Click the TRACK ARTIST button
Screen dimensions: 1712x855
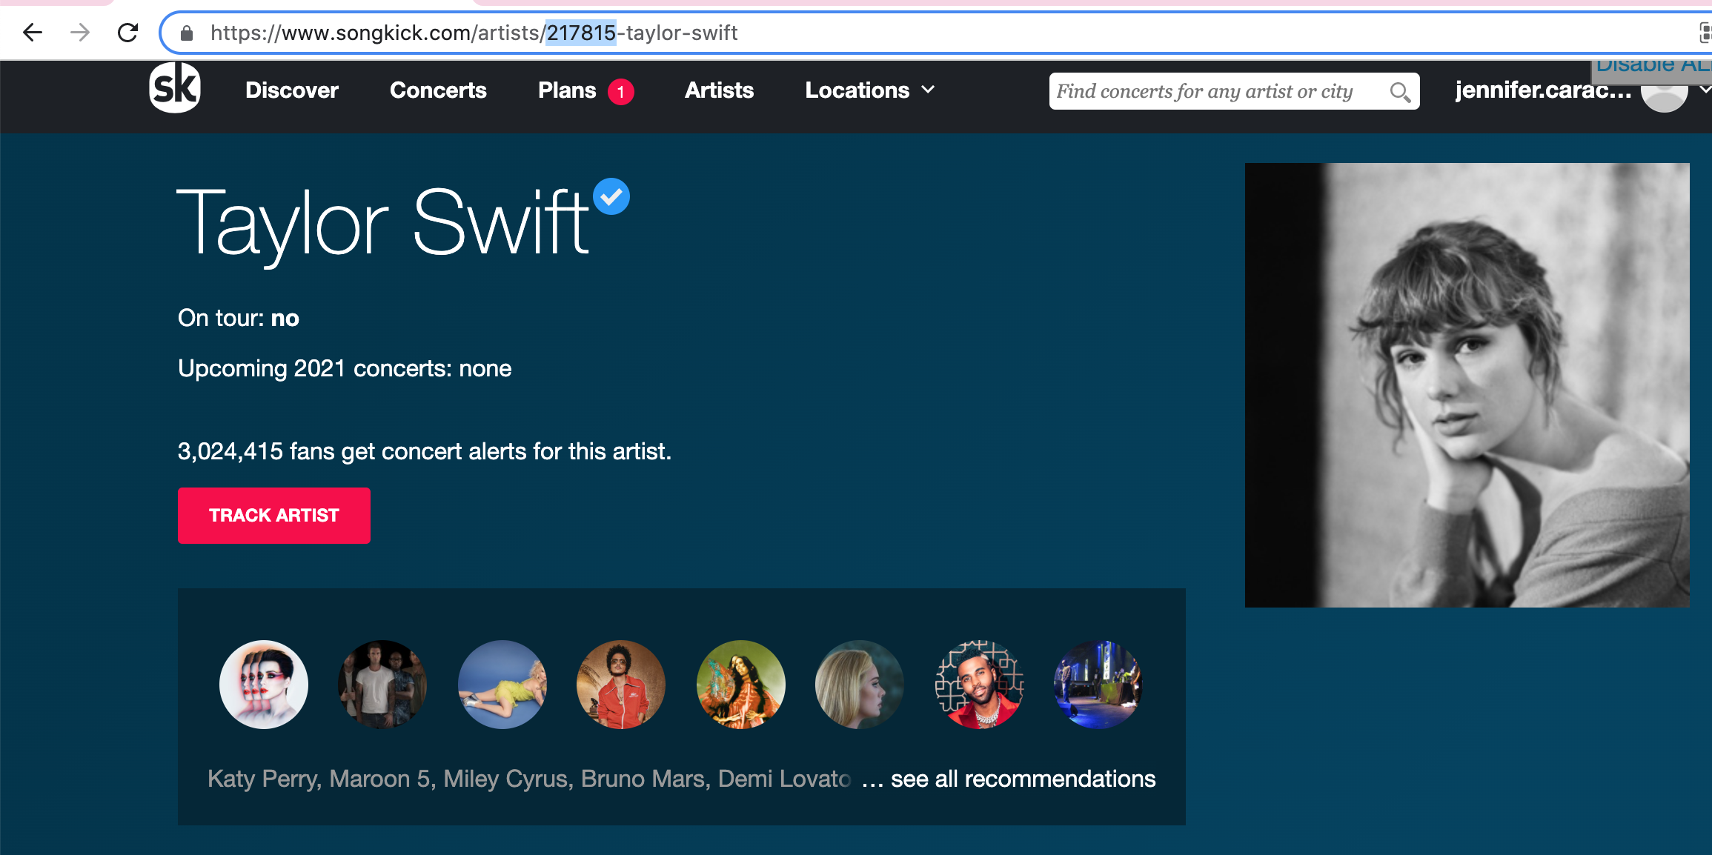point(274,516)
